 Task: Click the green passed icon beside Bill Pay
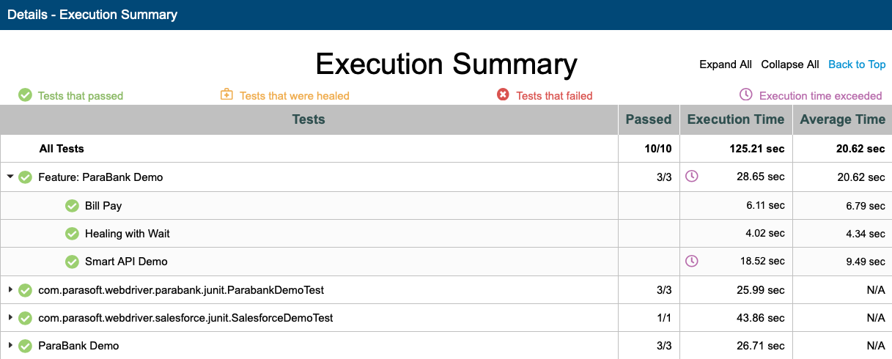72,206
